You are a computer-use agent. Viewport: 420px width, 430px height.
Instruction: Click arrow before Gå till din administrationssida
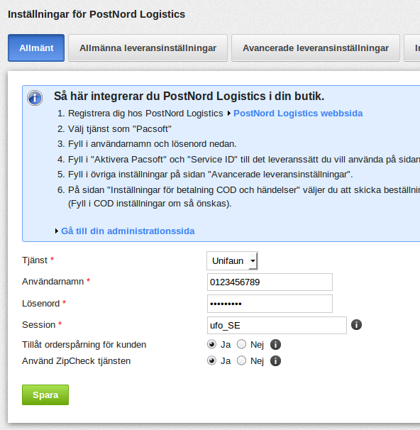point(57,231)
